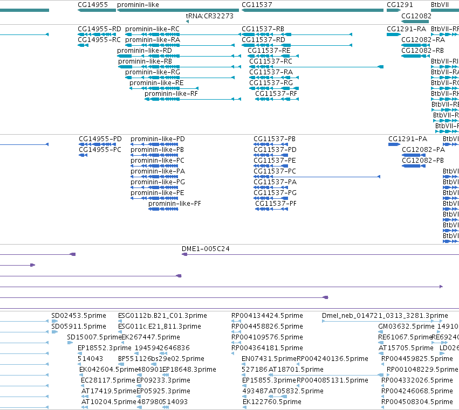Image resolution: width=459 pixels, height=410 pixels.
Task: Select protein CG11537-PC
Action: coord(317,177)
